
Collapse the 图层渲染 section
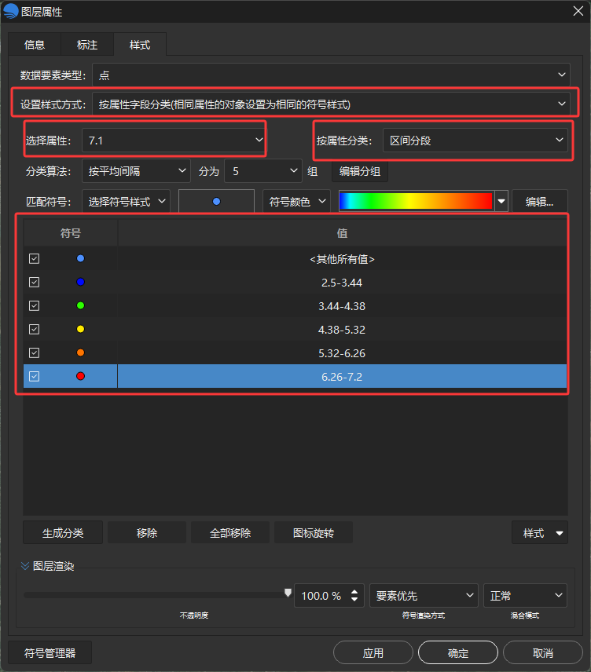coord(25,566)
